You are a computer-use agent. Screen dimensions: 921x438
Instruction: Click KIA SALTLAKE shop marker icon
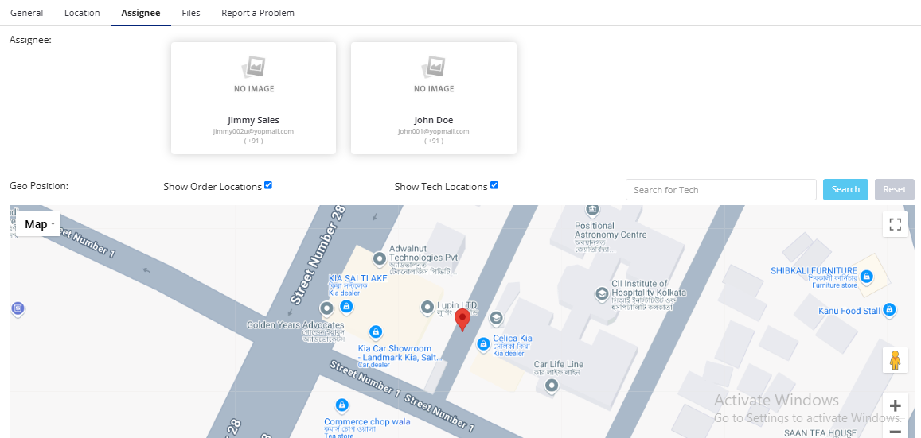coord(346,306)
